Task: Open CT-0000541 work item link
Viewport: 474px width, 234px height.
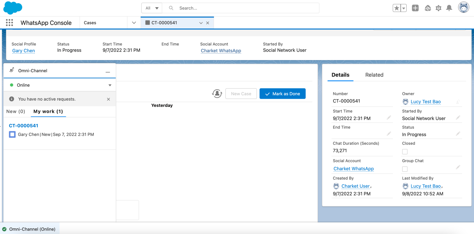Action: click(23, 126)
